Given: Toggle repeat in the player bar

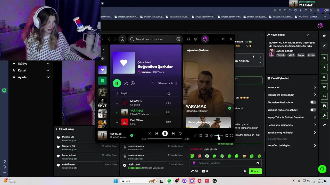Looking at the screenshot, I should [180, 133].
